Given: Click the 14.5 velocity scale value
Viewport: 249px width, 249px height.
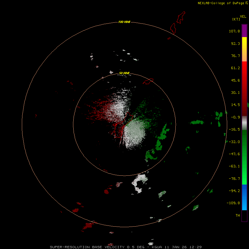Looking at the screenshot, I should pos(235,105).
